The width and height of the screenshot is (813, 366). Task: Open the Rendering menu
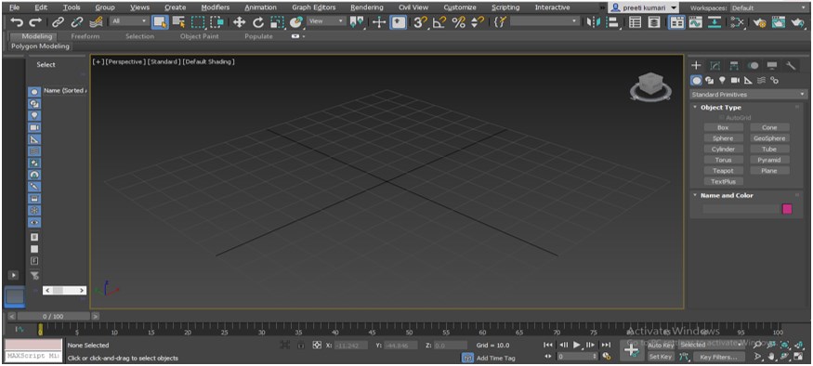pos(367,7)
